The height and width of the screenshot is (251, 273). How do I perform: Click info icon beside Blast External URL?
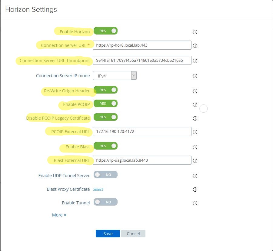195,160
